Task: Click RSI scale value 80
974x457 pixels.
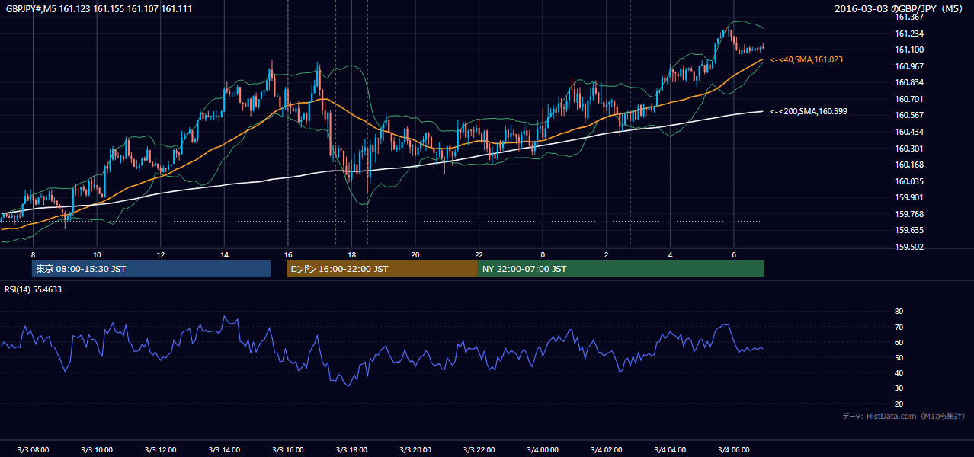Action: (x=899, y=312)
